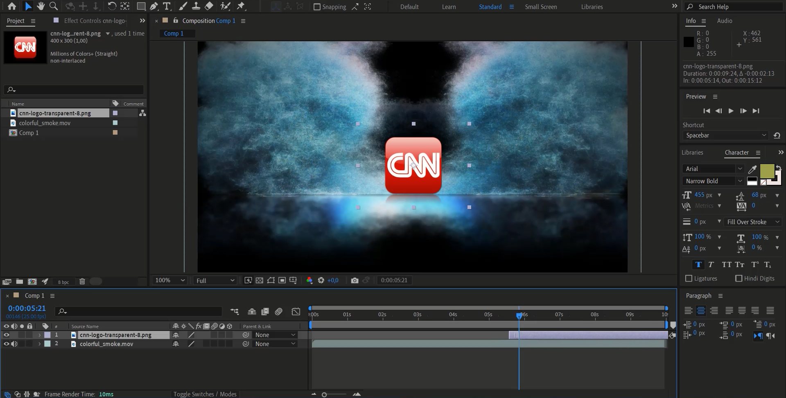Screen dimensions: 786x398
Task: Select the Brush tool
Action: pyautogui.click(x=183, y=6)
